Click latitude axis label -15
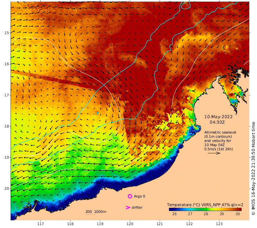Screen dimensions: 257x228 click(6, 33)
